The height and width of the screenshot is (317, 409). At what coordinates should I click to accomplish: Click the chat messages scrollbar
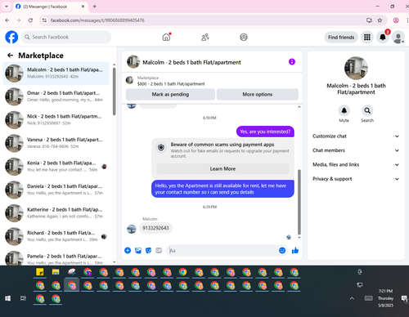(x=299, y=202)
